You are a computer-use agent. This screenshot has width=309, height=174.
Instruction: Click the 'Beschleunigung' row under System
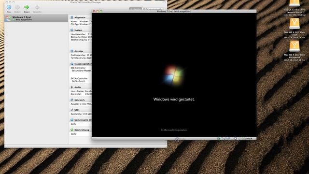point(81,40)
